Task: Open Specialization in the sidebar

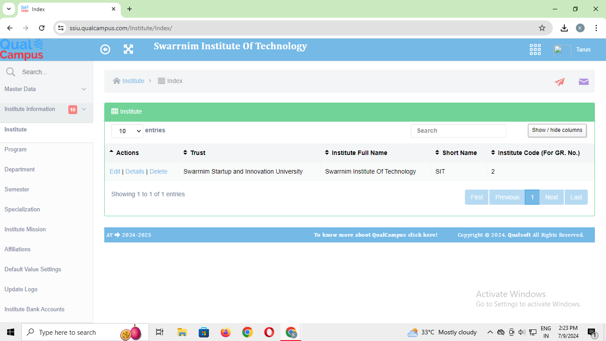Action: coord(22,210)
